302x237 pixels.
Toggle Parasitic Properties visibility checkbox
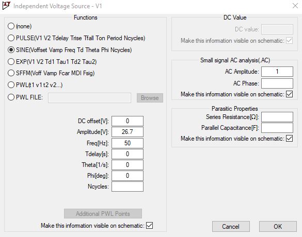tap(289, 139)
